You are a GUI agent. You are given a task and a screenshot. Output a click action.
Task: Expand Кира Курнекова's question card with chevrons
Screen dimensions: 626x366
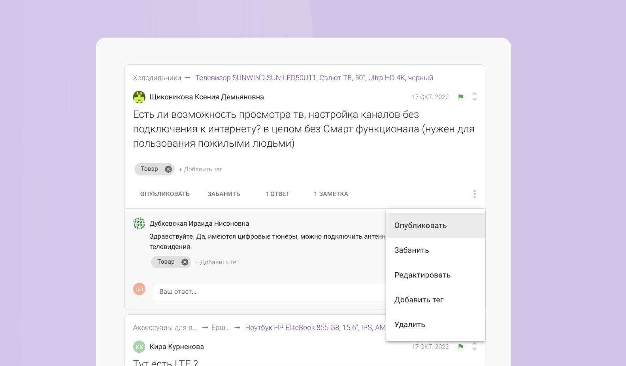pos(474,347)
